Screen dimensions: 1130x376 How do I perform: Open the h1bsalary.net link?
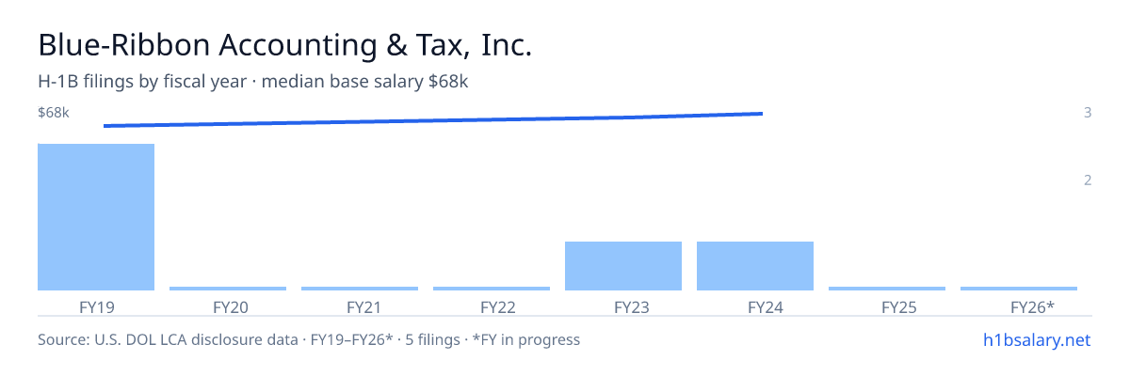click(1036, 339)
